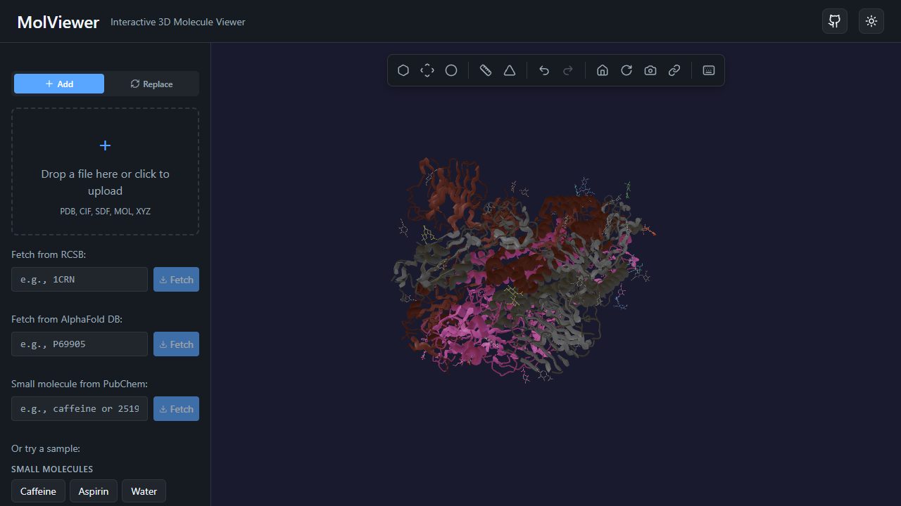Show keyboard shortcuts using the keyboard icon
The height and width of the screenshot is (506, 901).
[709, 70]
